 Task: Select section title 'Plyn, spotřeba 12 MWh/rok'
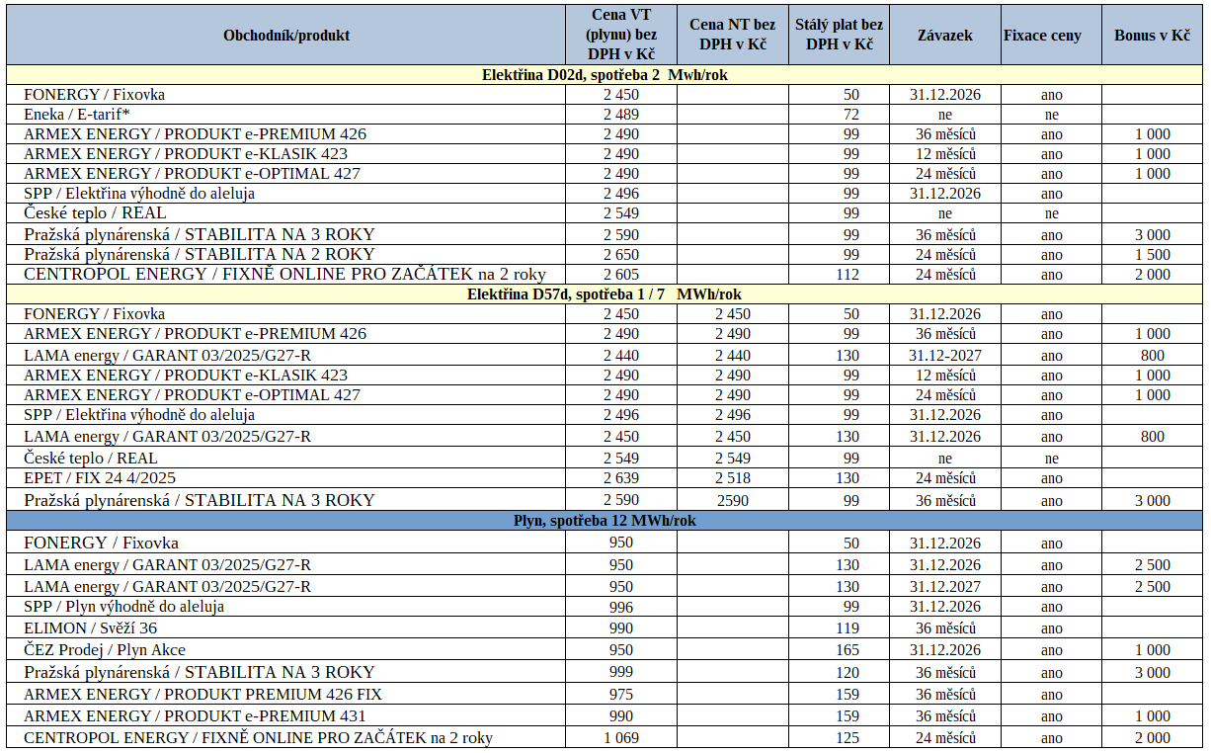(605, 521)
